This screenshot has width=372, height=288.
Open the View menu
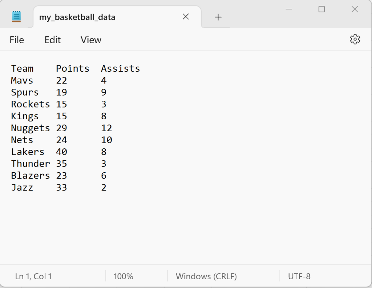pos(90,40)
